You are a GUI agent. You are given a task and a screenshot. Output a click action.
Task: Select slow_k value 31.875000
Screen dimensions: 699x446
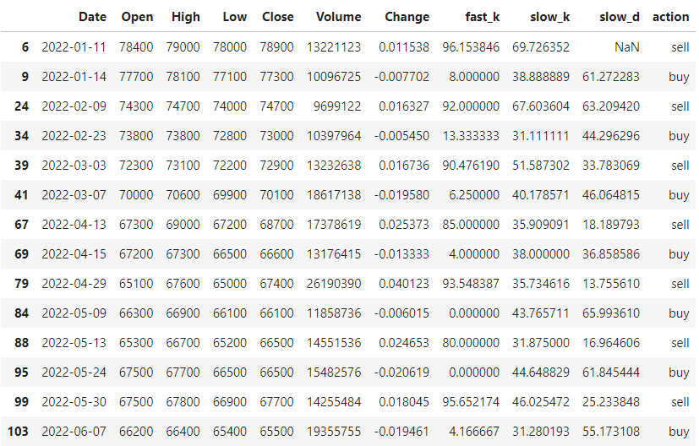click(x=541, y=343)
